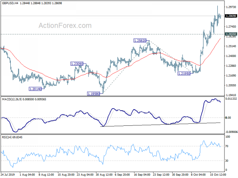The image size is (238, 178).
Task: Click the MACD 0.011332 scale label
Action: [231, 98]
